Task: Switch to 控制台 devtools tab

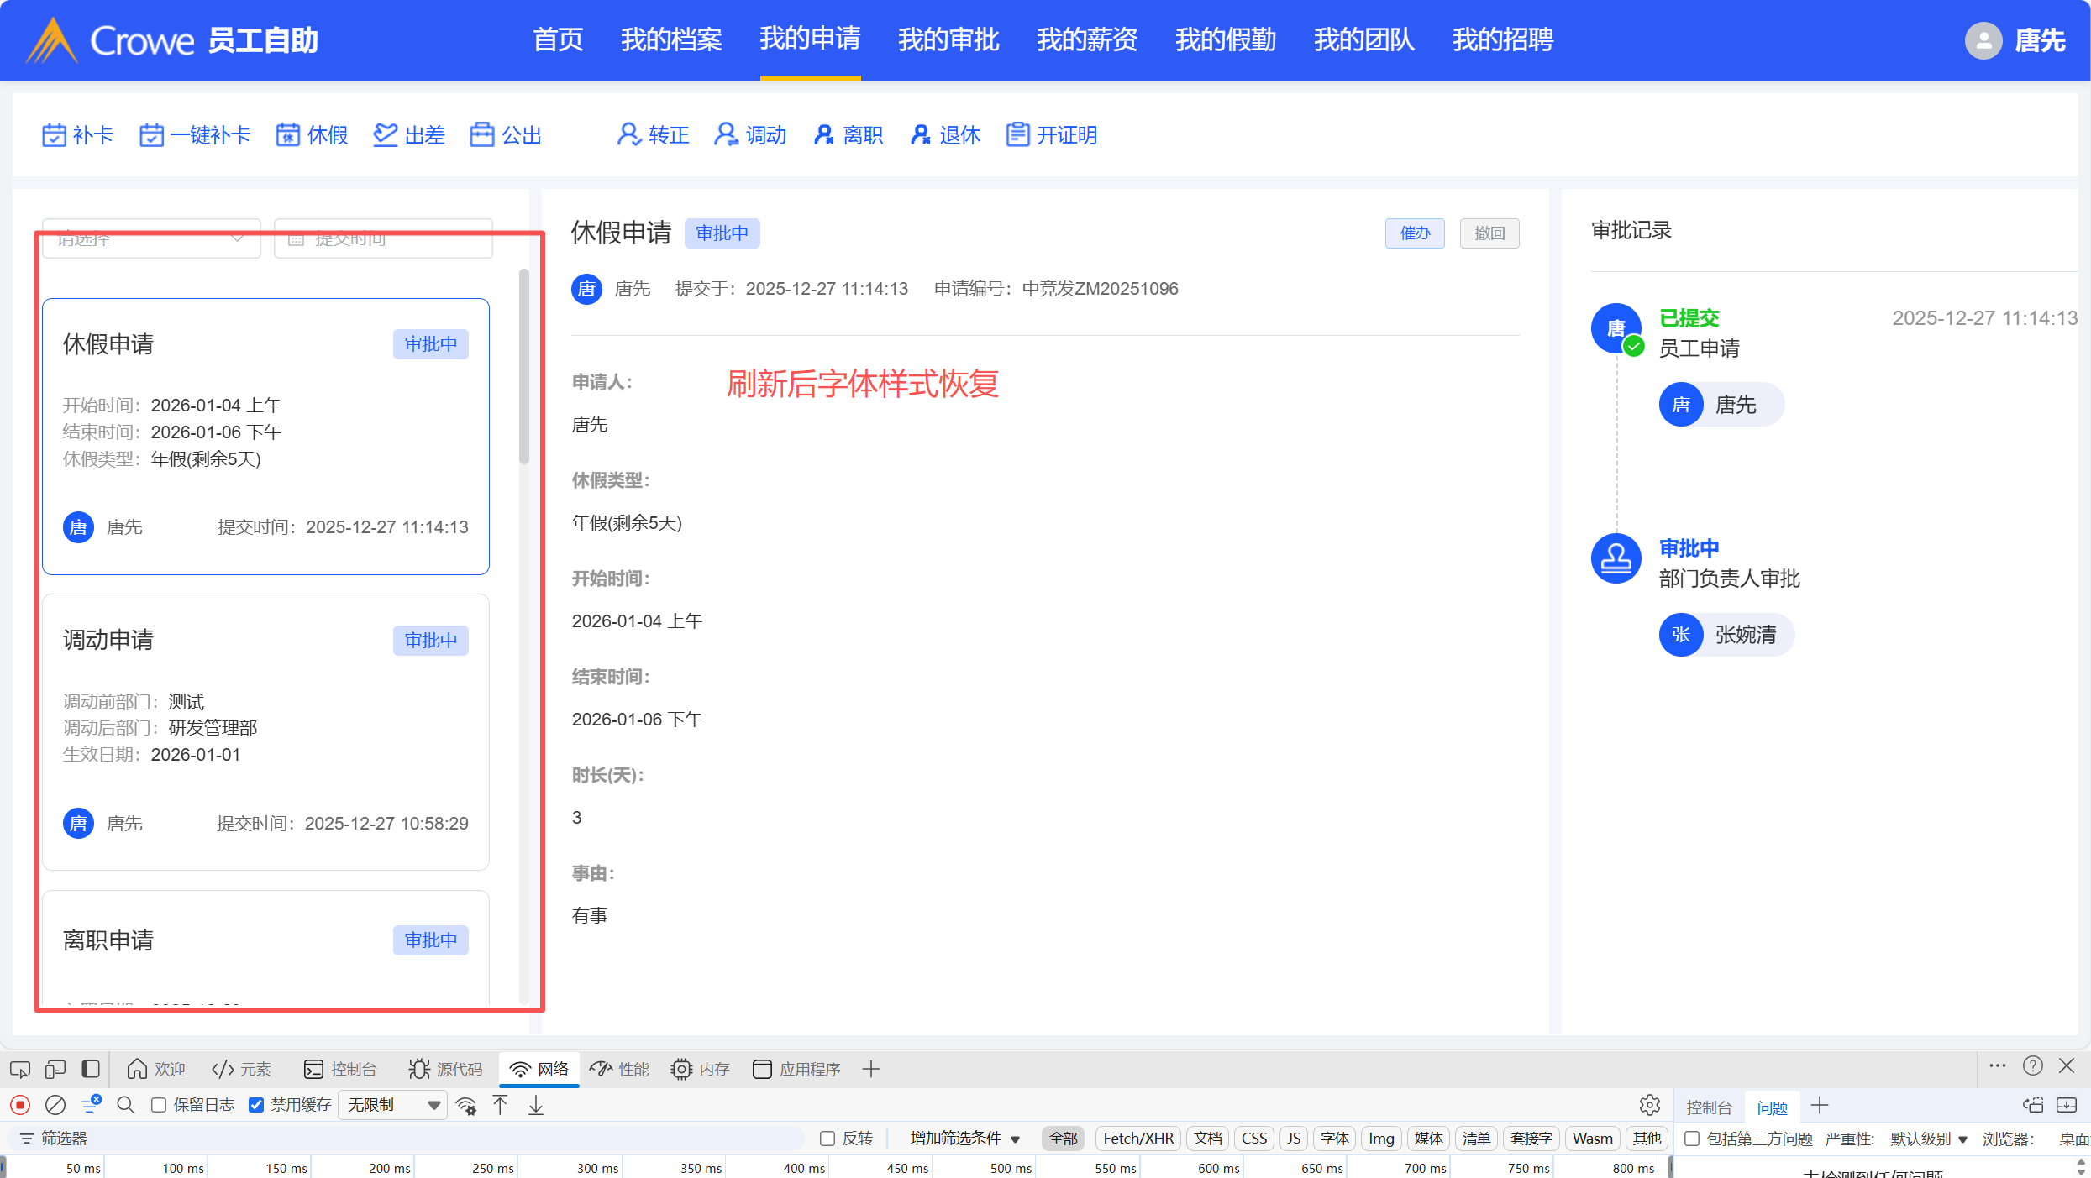Action: (340, 1069)
